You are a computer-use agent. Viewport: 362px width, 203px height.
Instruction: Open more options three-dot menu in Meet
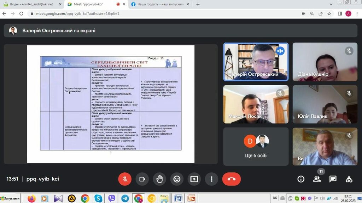pos(211,179)
